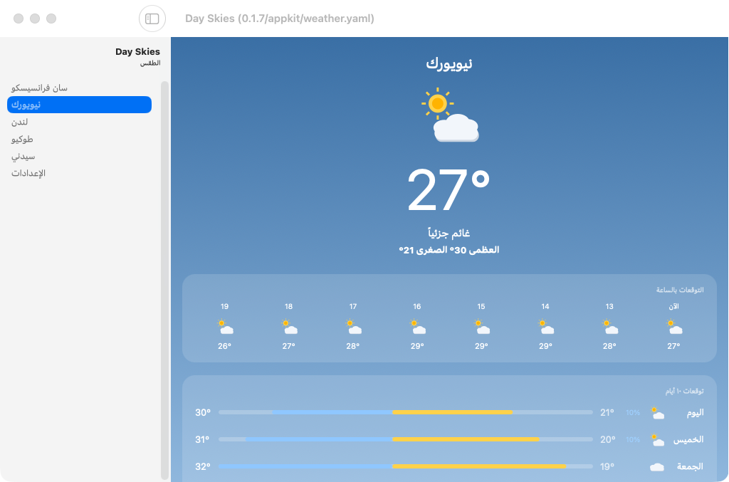The image size is (729, 482).
Task: Click the 21° low in اليوم row
Action: coord(607,412)
